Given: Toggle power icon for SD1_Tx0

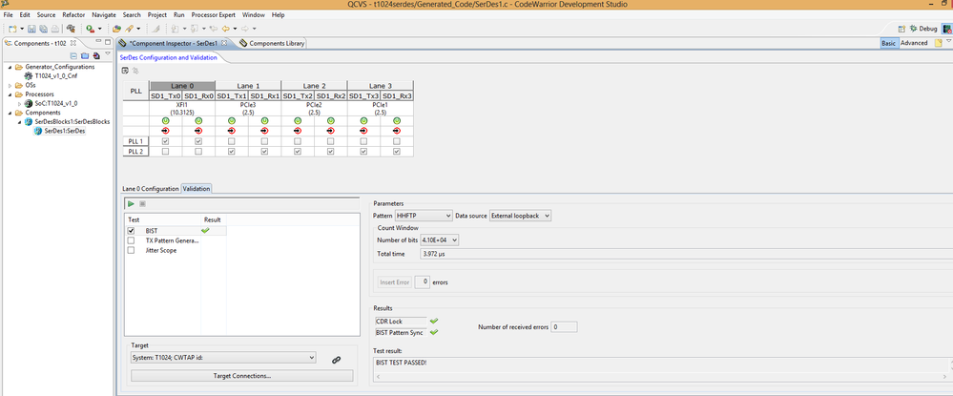Looking at the screenshot, I should (165, 120).
